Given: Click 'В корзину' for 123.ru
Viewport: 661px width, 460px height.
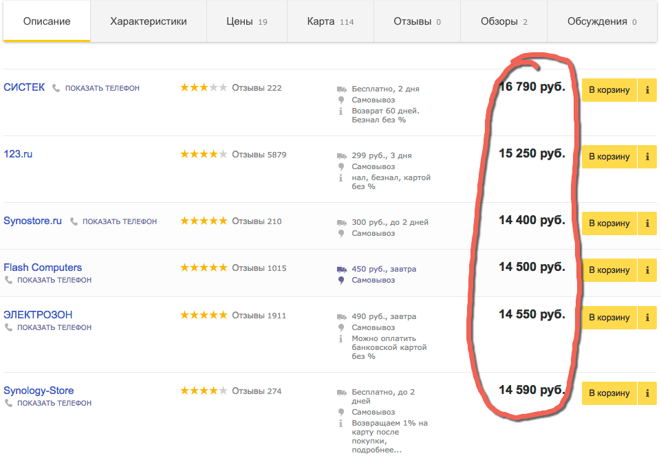Looking at the screenshot, I should pyautogui.click(x=609, y=156).
